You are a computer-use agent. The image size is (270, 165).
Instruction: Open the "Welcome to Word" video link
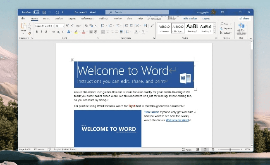click(x=177, y=120)
